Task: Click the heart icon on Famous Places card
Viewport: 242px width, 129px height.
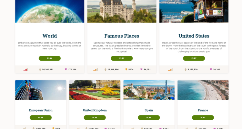Action: point(141,69)
